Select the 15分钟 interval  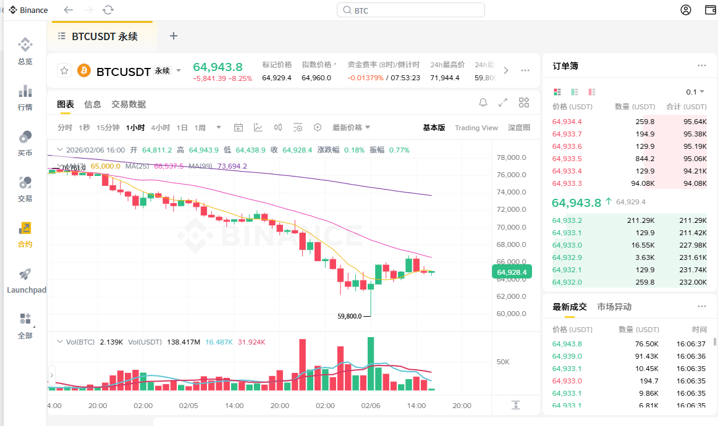[108, 128]
